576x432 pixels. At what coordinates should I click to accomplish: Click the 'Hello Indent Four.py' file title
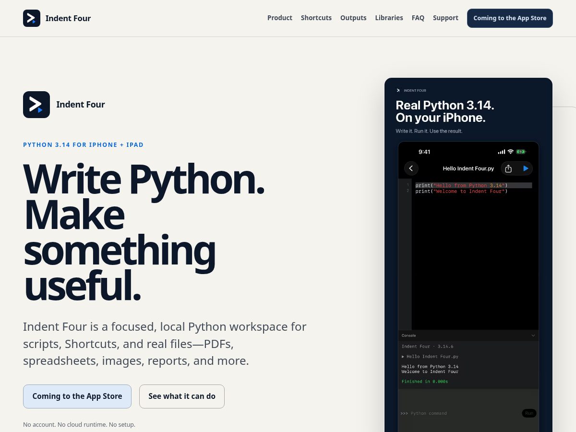[468, 168]
